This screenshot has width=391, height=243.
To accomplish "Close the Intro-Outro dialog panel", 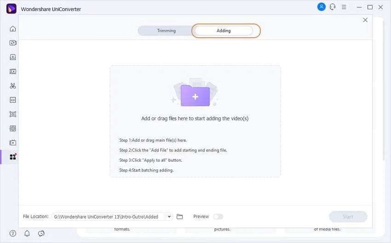I will 365,20.
